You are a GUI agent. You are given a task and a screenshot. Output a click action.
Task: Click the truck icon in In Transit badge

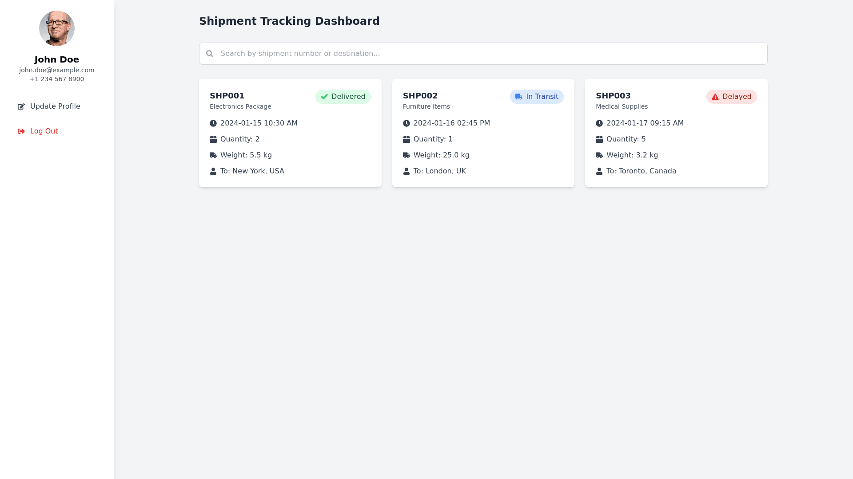pyautogui.click(x=519, y=97)
